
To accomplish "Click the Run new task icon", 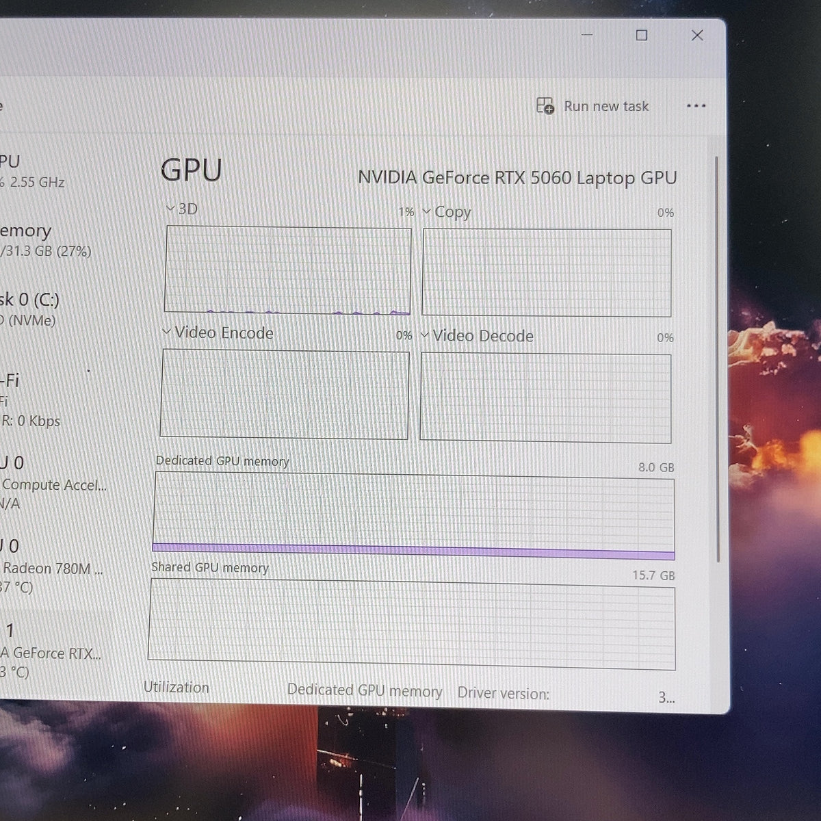I will coord(545,106).
